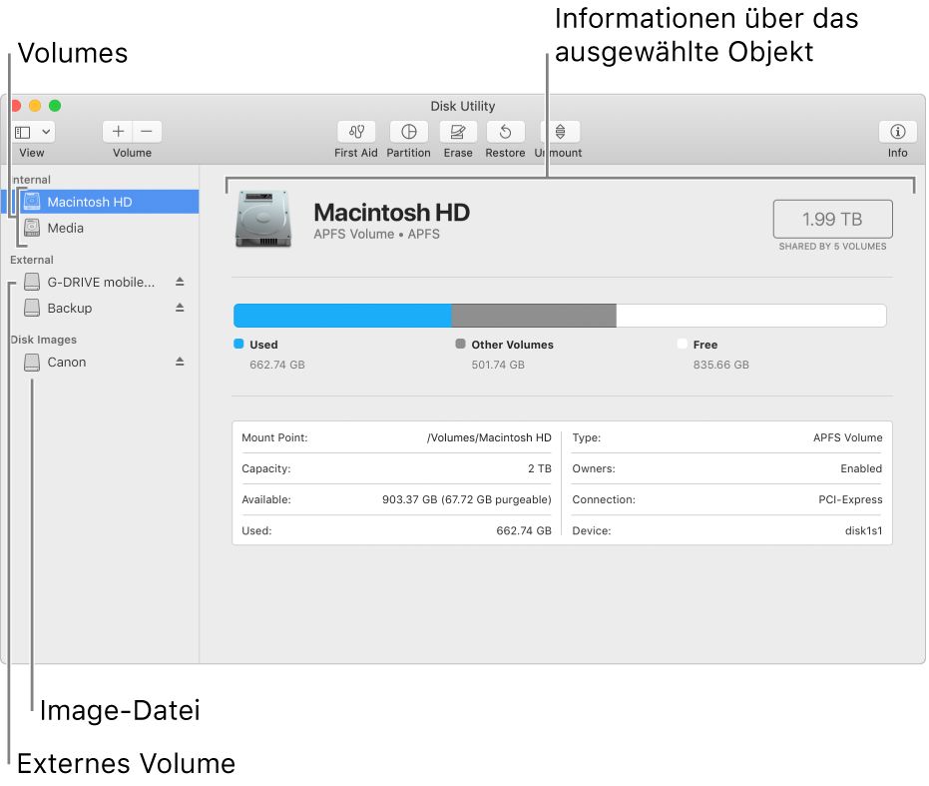Screen dimensions: 929x786
Task: Select Macintosh HD in sidebar
Action: (100, 202)
